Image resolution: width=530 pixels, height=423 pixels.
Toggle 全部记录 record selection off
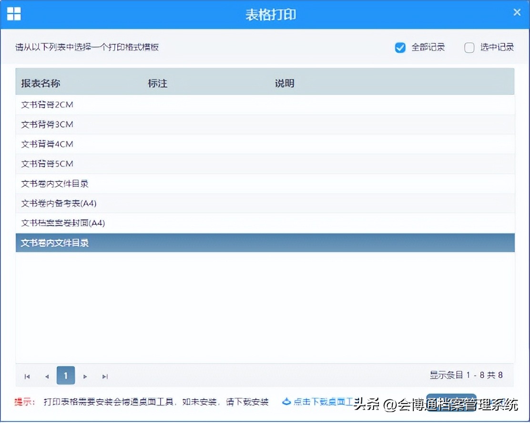tap(400, 48)
